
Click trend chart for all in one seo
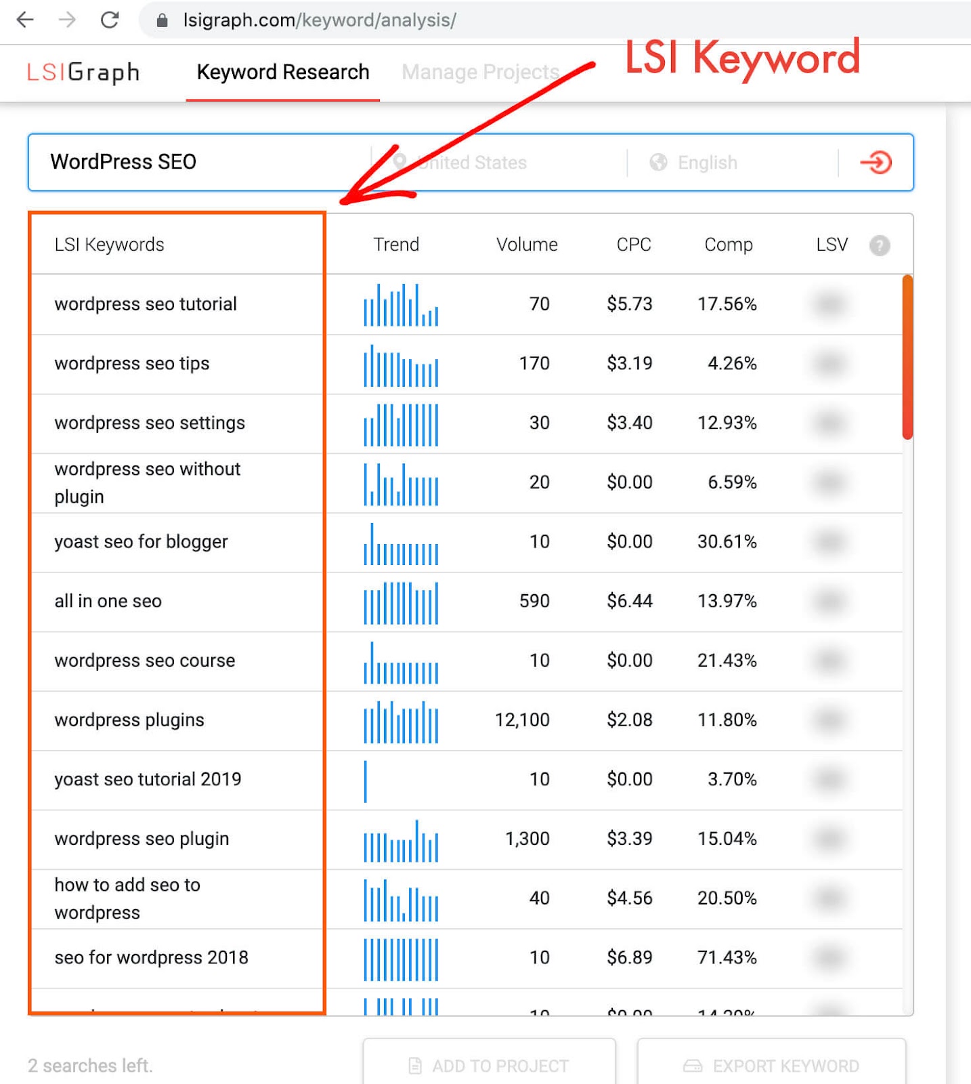tap(401, 602)
